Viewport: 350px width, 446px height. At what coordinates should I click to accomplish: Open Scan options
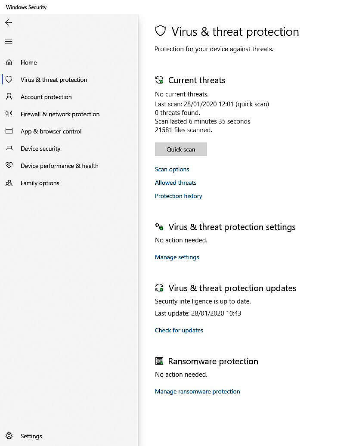click(172, 169)
